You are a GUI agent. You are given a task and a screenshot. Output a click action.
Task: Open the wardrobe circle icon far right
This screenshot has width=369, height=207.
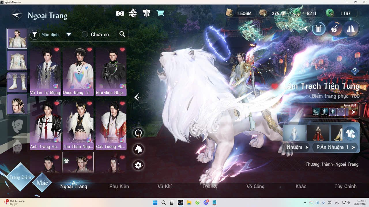[x=351, y=28]
